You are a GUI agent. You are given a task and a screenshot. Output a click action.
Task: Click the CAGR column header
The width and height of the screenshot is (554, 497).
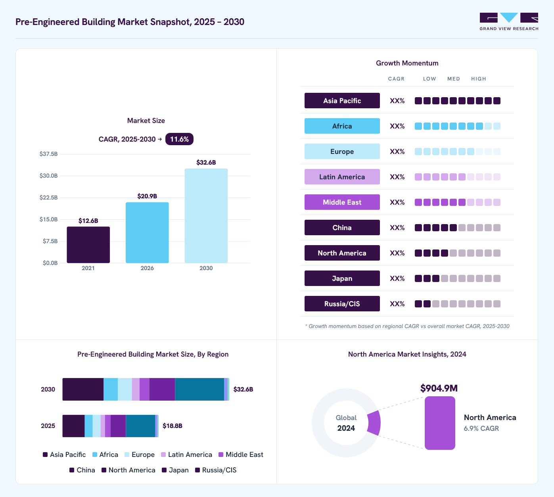point(396,79)
